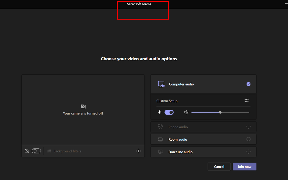288x180 pixels.
Task: Join the meeting with Join now
Action: [244, 167]
